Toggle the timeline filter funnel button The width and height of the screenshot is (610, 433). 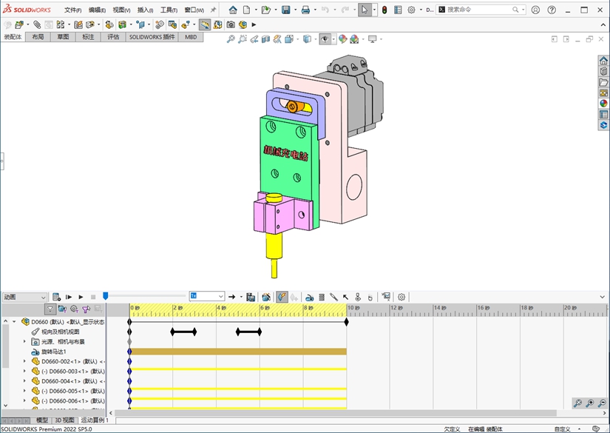(50, 309)
